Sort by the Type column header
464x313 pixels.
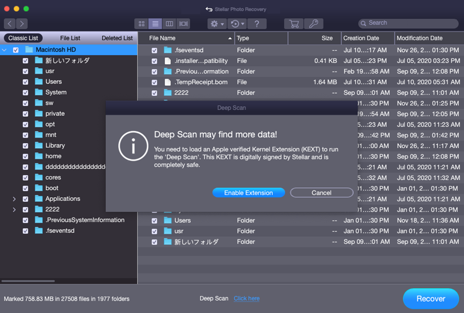(x=261, y=38)
